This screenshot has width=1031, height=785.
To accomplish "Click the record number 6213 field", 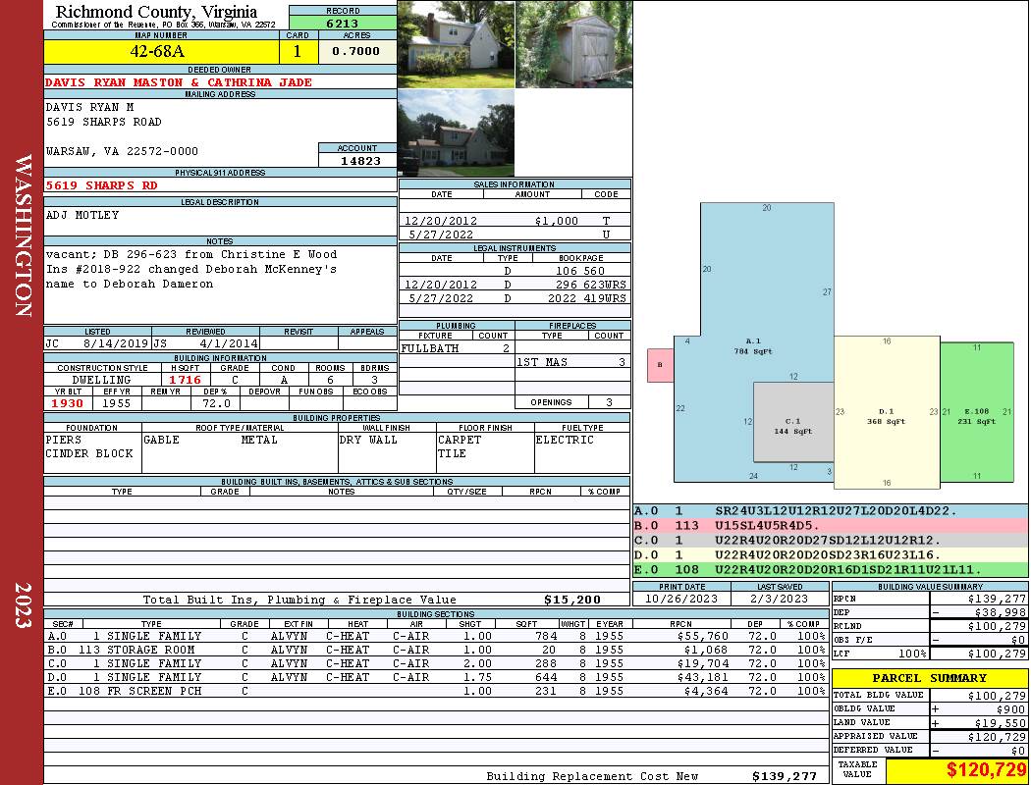I will click(343, 23).
